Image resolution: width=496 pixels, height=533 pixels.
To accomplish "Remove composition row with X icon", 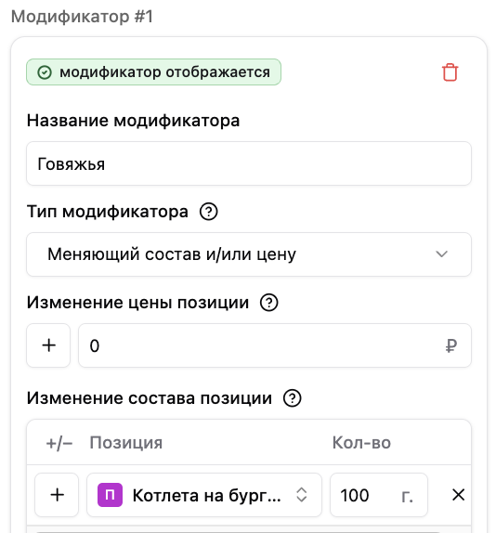I will (458, 495).
